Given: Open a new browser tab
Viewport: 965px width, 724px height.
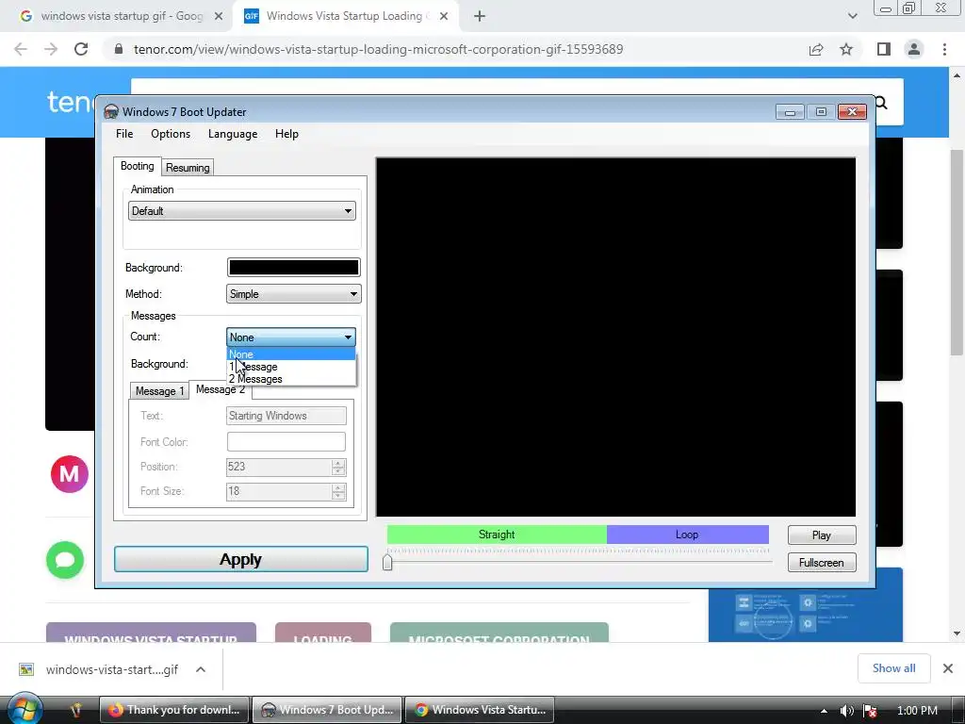Looking at the screenshot, I should tap(480, 16).
